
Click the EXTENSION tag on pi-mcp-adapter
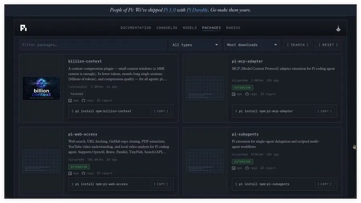tap(242, 88)
